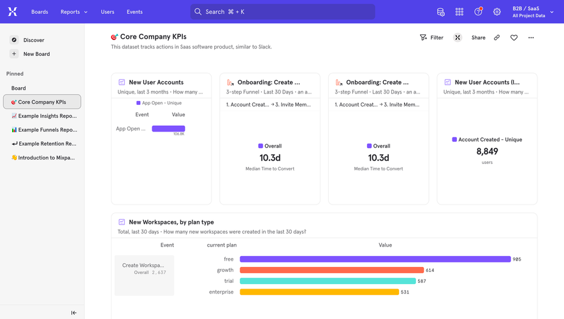
Task: Click the App Open - Unique legend
Action: pyautogui.click(x=159, y=103)
